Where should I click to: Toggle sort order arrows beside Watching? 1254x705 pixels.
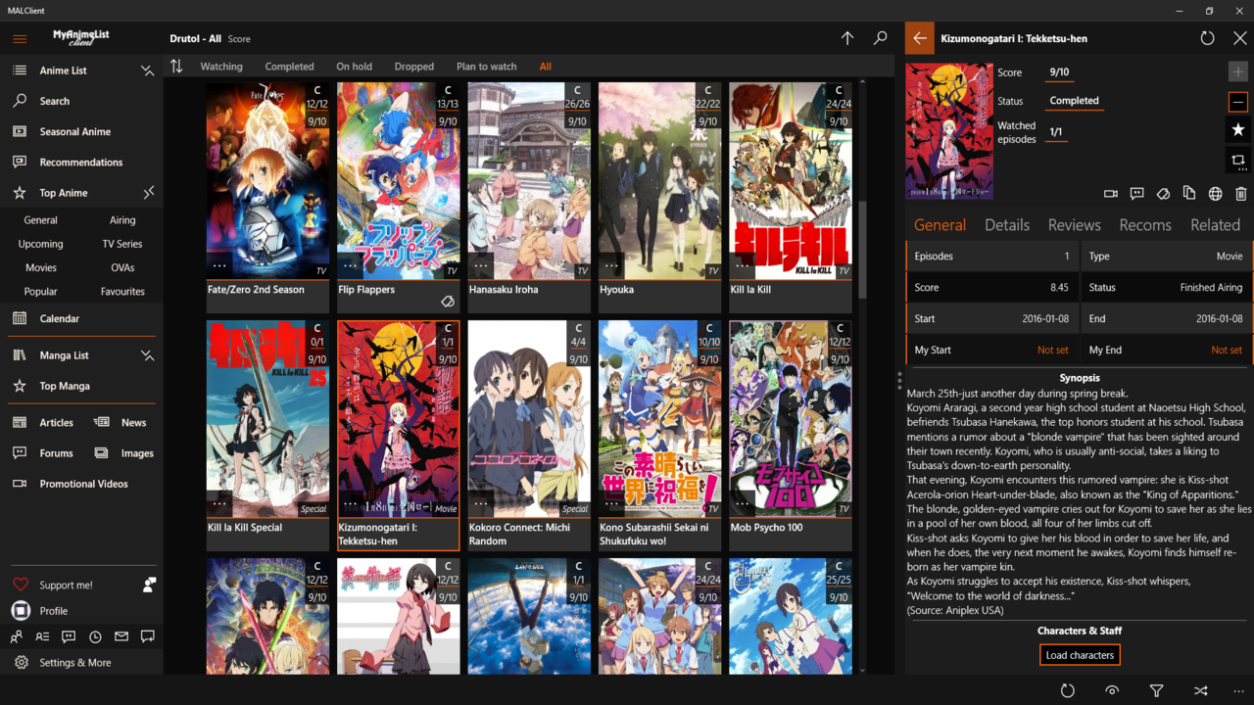176,67
